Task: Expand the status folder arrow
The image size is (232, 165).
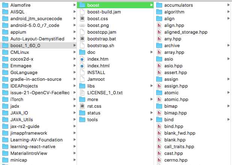Action: tap(152, 113)
